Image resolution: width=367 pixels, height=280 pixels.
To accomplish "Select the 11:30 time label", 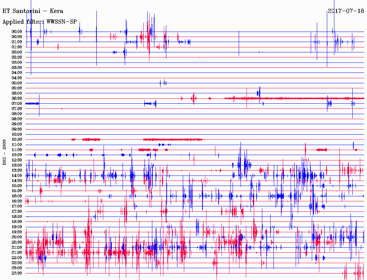I will pos(17,150).
